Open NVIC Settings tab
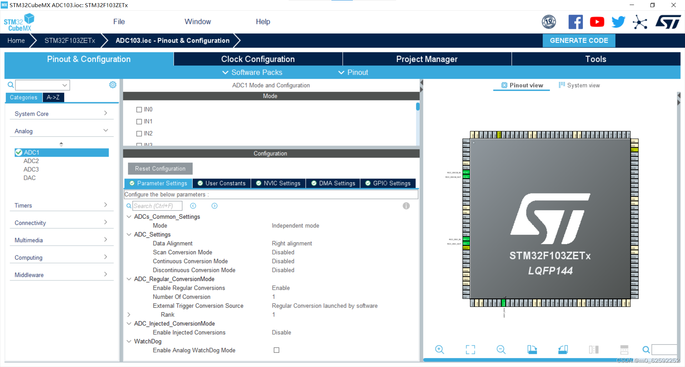 [x=278, y=183]
